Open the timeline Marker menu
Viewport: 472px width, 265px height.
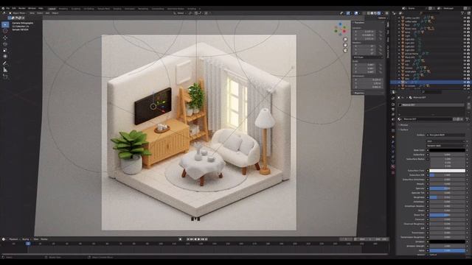(44, 239)
